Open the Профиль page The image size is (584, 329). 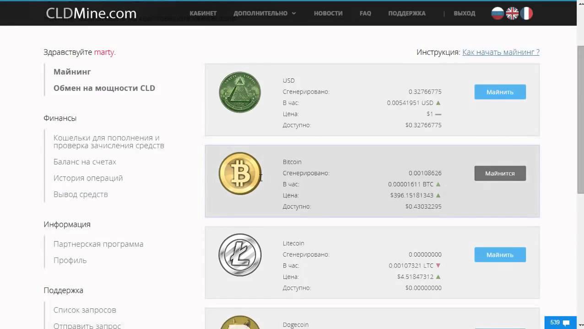click(70, 260)
